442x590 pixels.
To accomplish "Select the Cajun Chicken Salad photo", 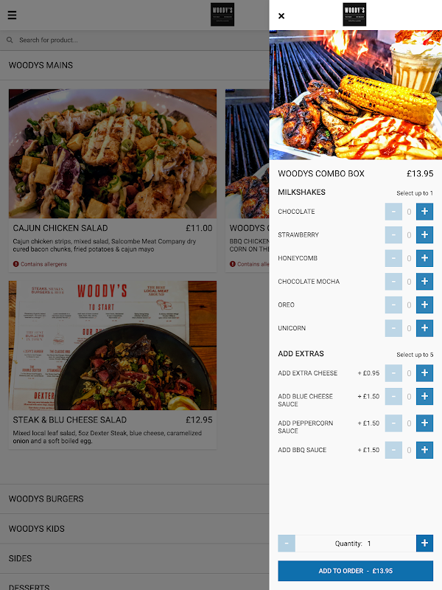I will tap(113, 153).
